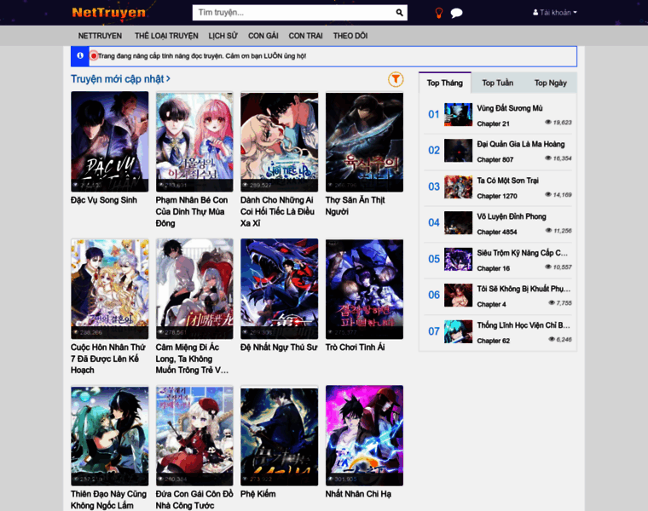This screenshot has width=648, height=511.
Task: Open NETTRUYEN menu item
Action: 100,36
